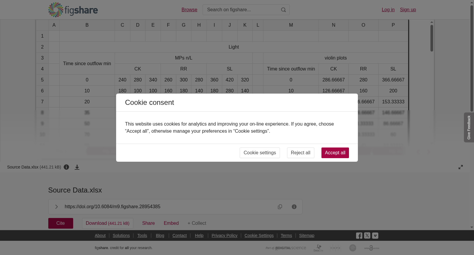Image resolution: width=474 pixels, height=255 pixels.
Task: Click the figshare logo
Action: coord(73,10)
